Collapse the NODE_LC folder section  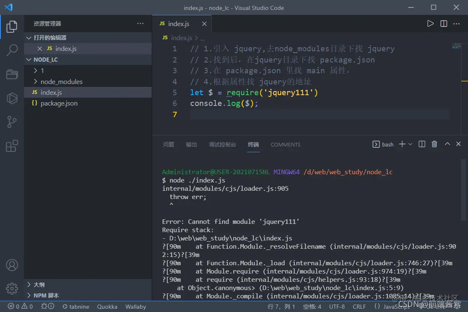point(88,60)
